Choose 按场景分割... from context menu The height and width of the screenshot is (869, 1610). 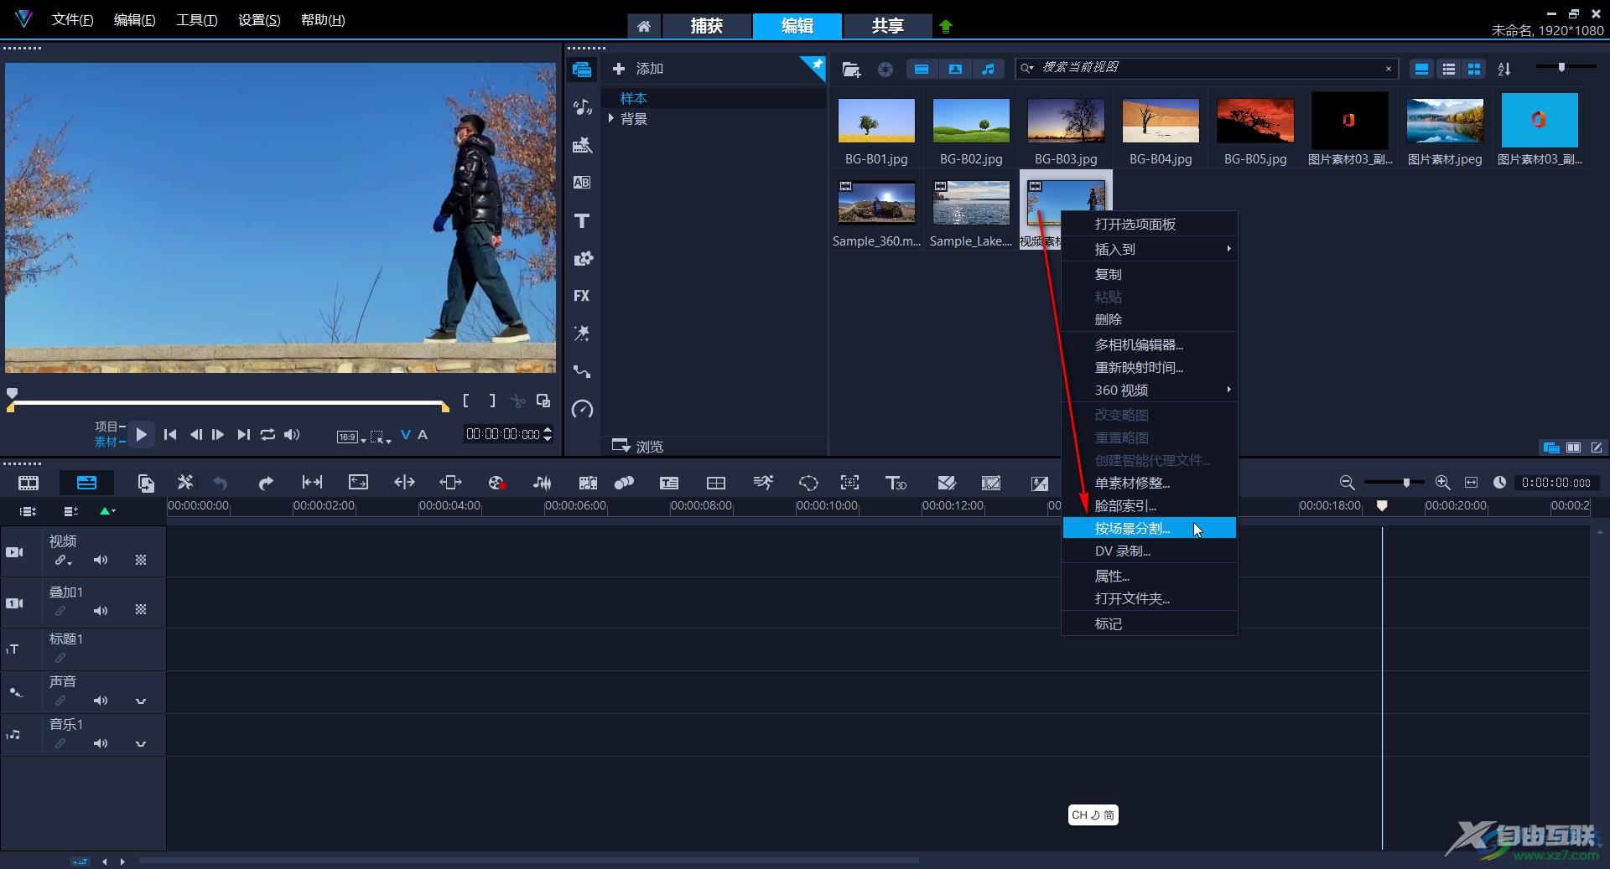pyautogui.click(x=1150, y=528)
